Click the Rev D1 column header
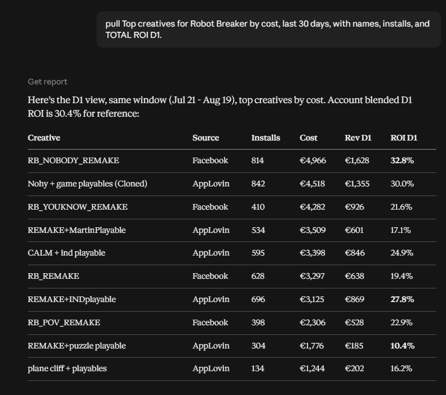 (x=358, y=138)
